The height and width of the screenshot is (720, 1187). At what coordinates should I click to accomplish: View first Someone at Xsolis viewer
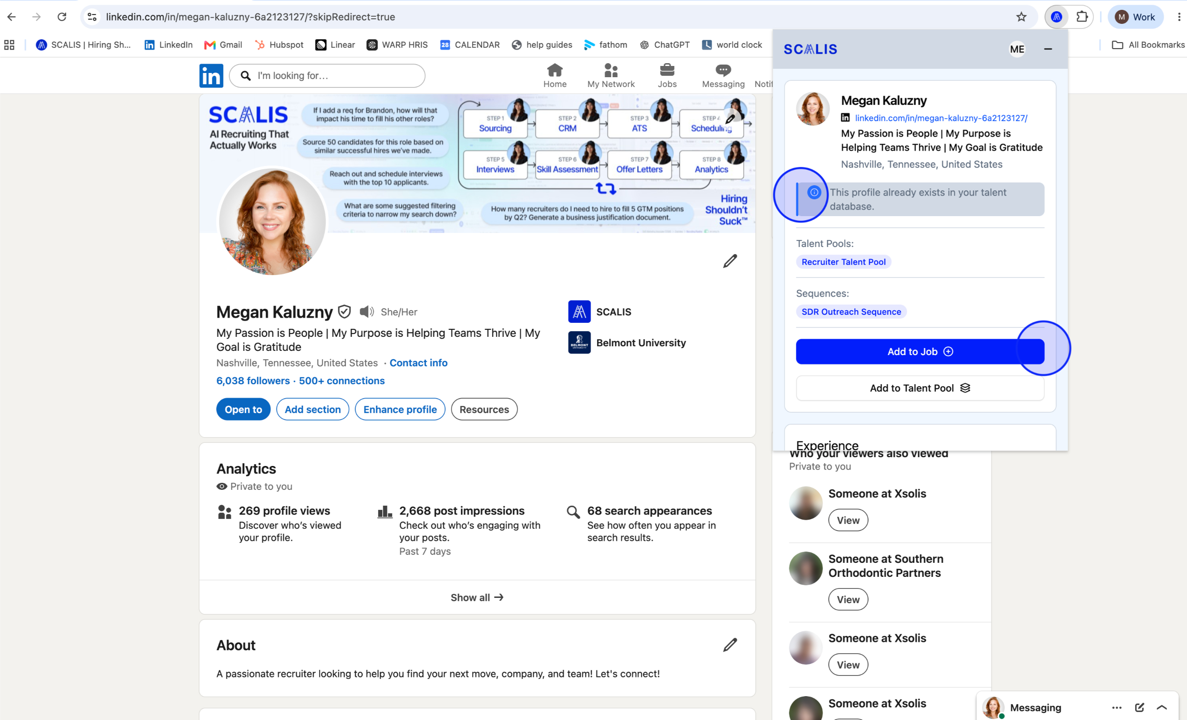coord(848,521)
